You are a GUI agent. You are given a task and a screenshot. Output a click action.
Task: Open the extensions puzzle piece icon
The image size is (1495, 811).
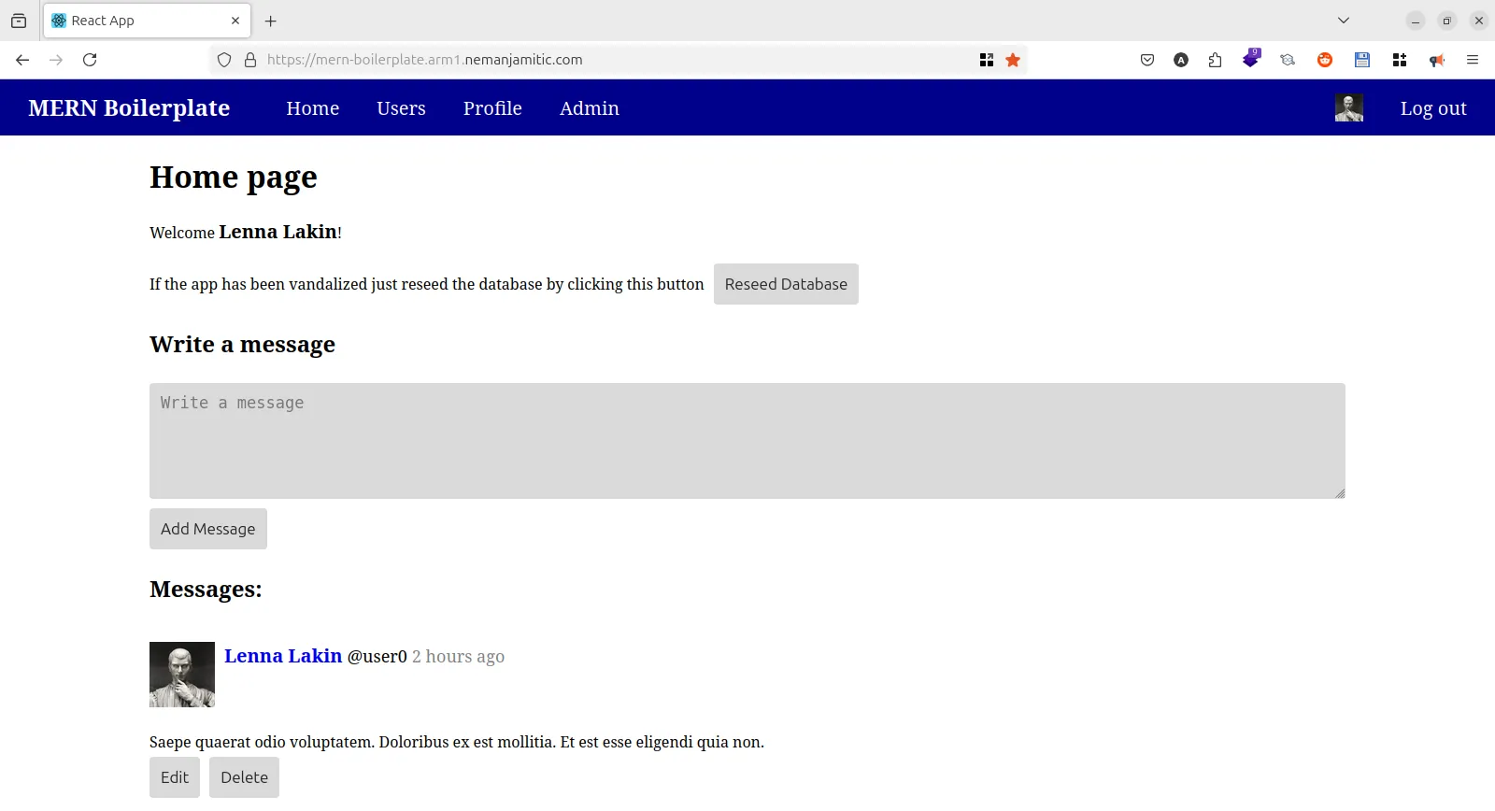[x=1215, y=60]
